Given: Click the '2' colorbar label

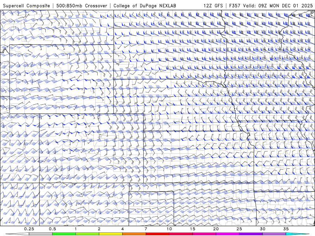Looking at the screenshot, I should (x=99, y=229).
